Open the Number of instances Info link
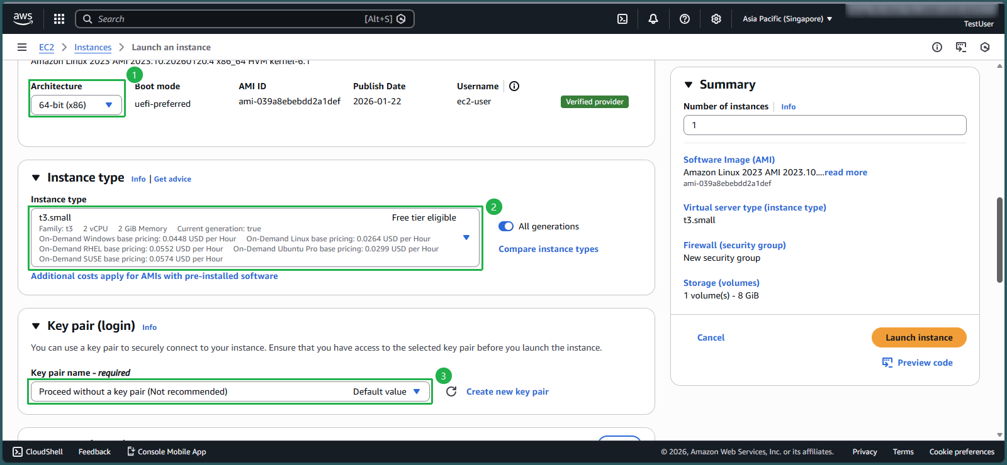Image resolution: width=1007 pixels, height=465 pixels. (789, 107)
